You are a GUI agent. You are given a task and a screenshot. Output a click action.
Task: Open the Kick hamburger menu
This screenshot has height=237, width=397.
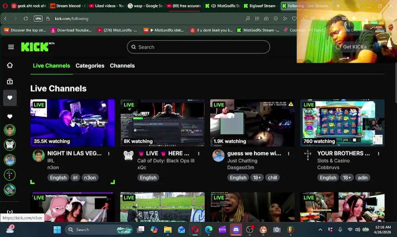click(11, 47)
